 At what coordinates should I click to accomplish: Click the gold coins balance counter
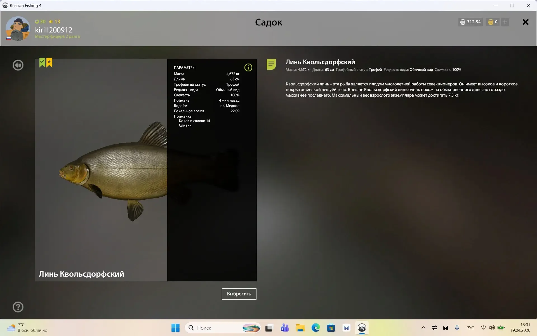493,22
